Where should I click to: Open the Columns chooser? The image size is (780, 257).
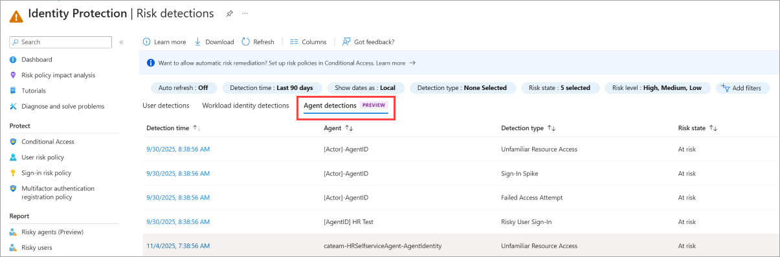click(308, 41)
